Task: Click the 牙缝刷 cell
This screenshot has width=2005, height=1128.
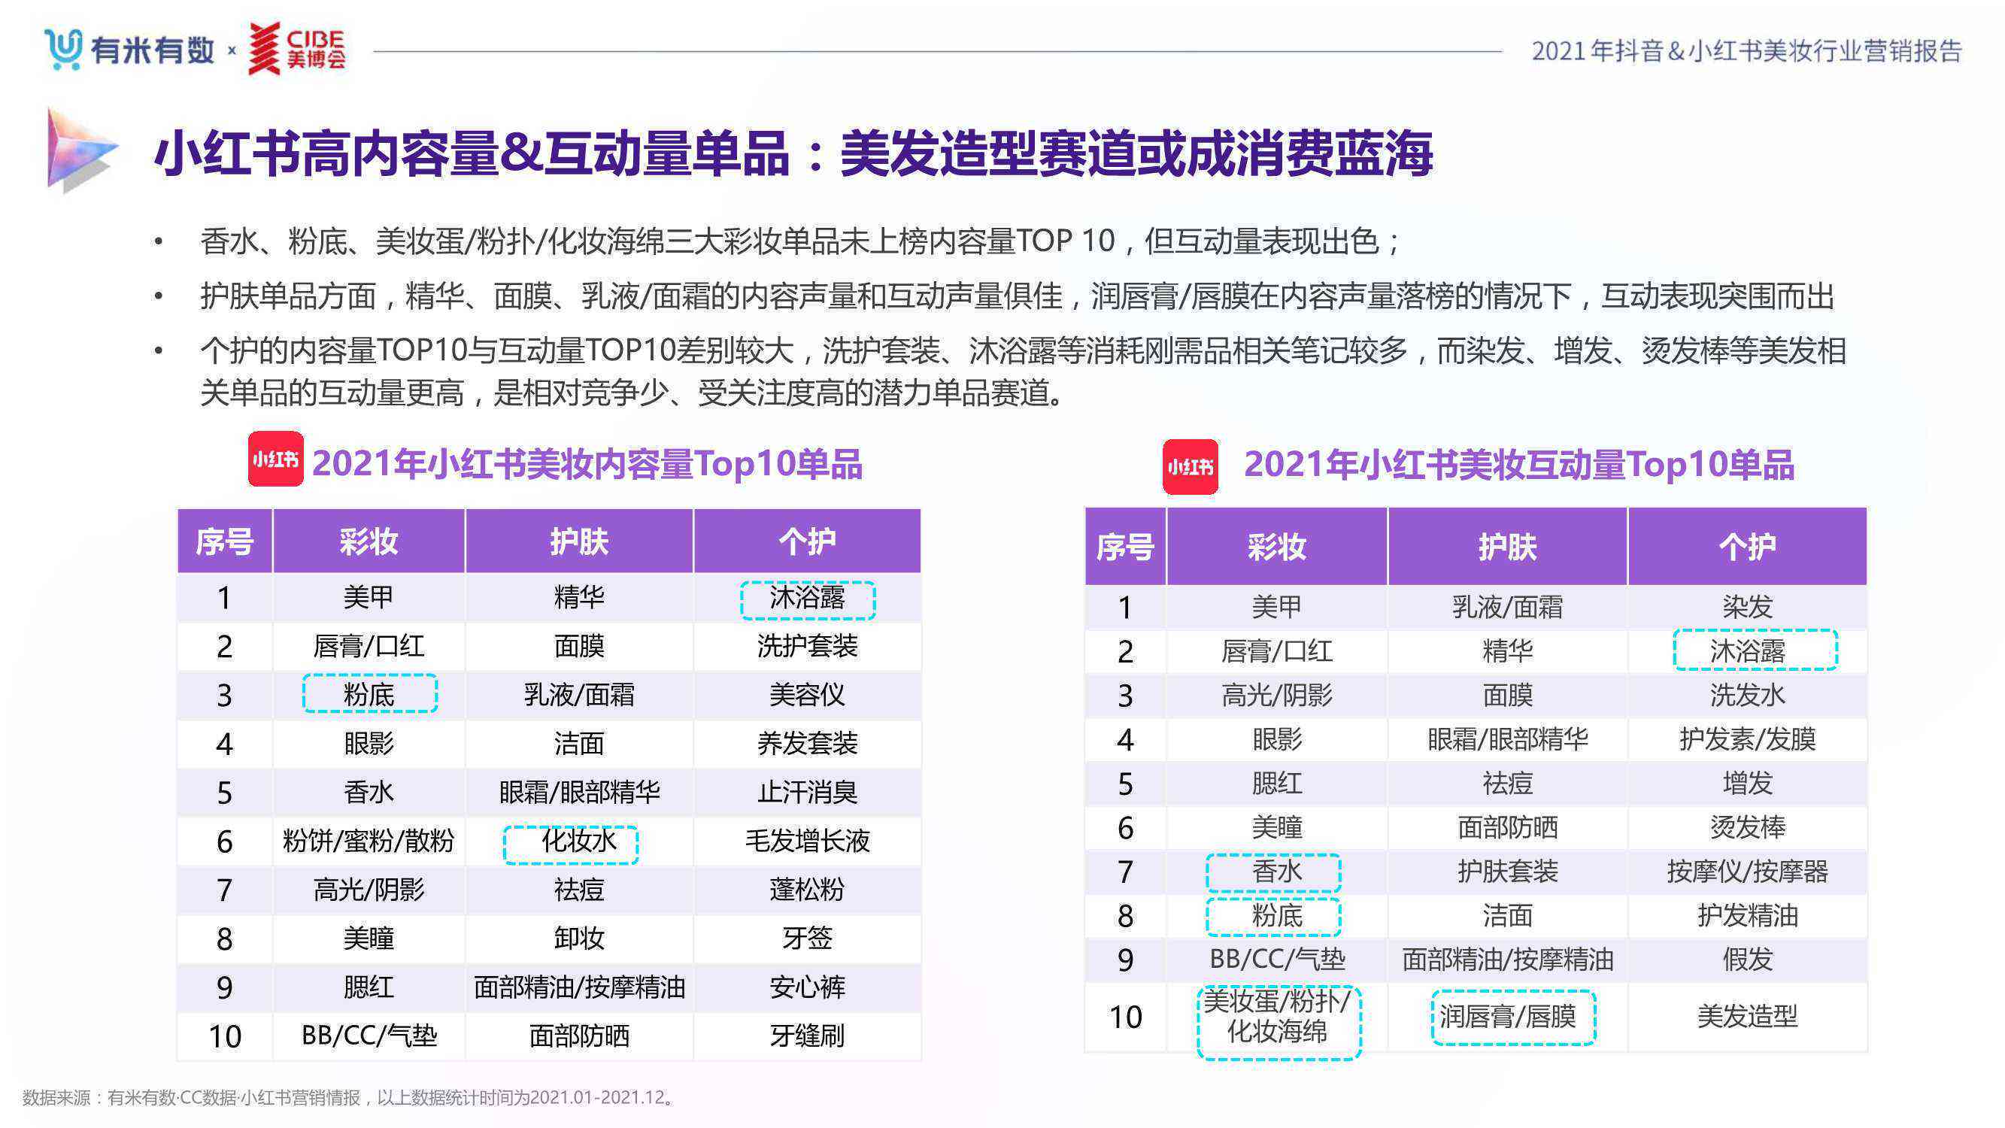Action: coord(807,1036)
